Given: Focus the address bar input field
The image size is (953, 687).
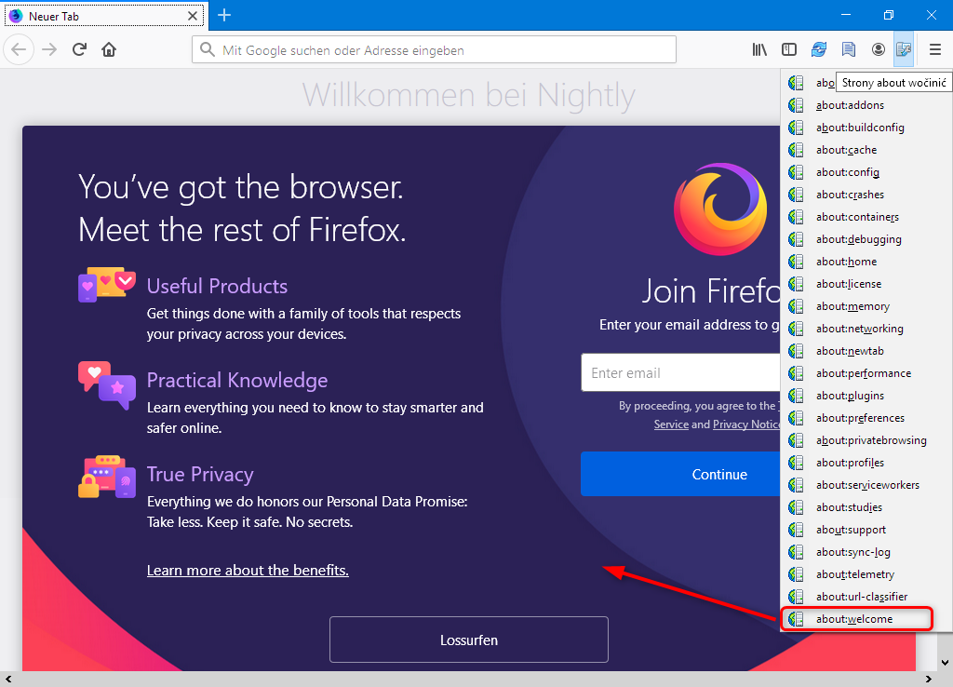Looking at the screenshot, I should click(x=434, y=49).
